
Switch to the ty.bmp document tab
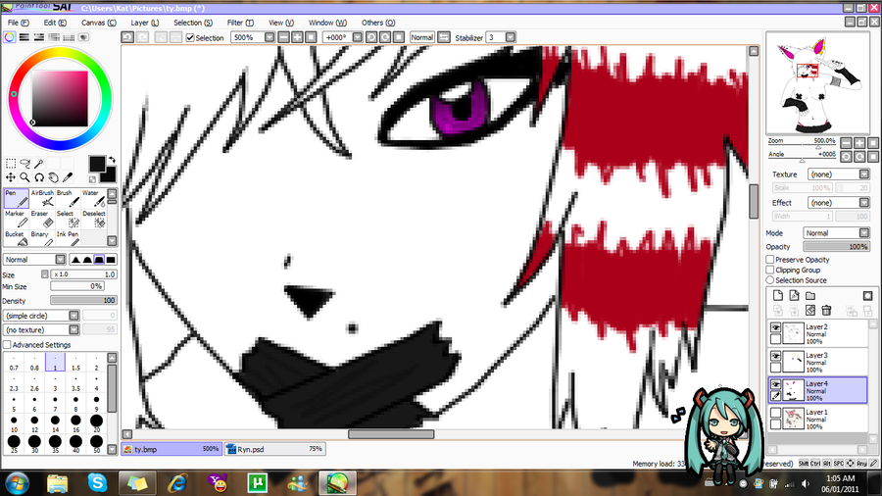click(171, 449)
